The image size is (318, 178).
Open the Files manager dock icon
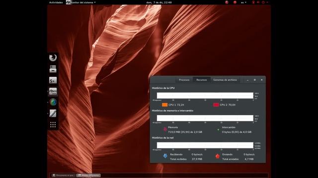click(53, 69)
